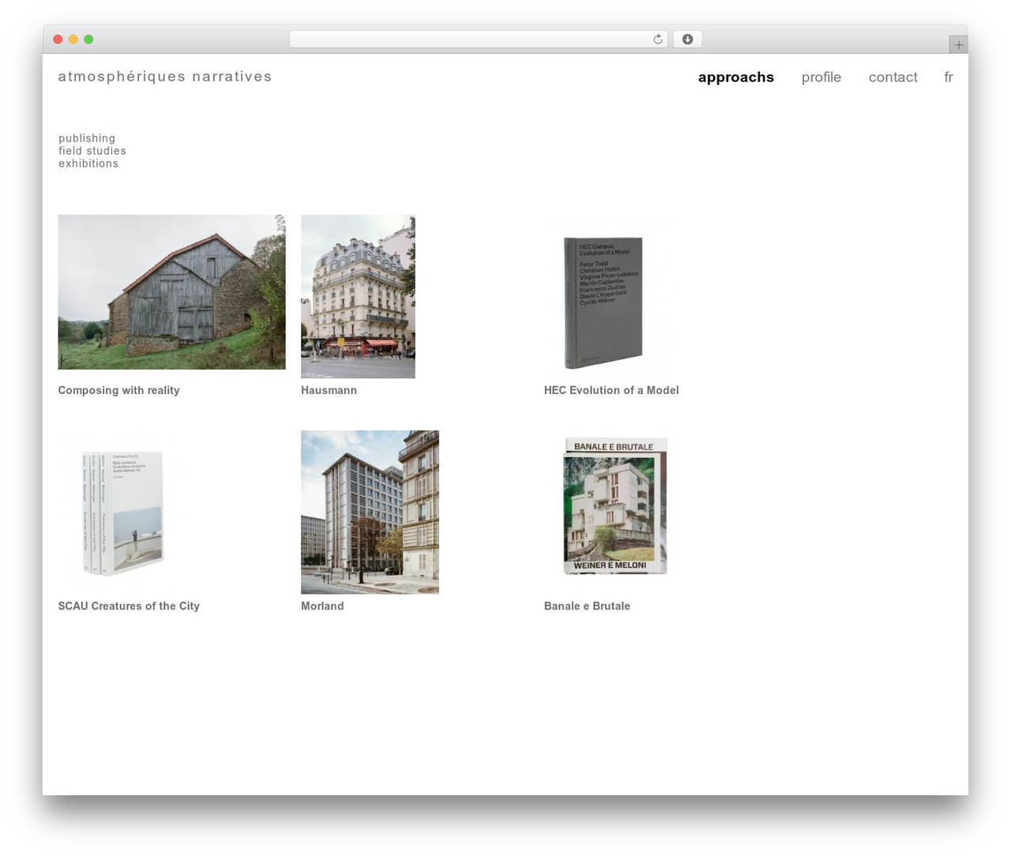This screenshot has width=1011, height=856.
Task: Open the barn photo thumbnail
Action: [171, 292]
